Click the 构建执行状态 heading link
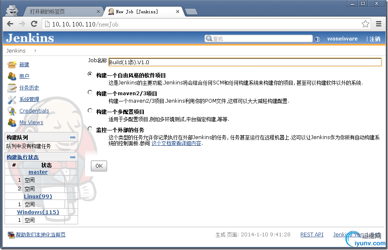Image resolution: width=388 pixels, height=250 pixels. tap(22, 157)
